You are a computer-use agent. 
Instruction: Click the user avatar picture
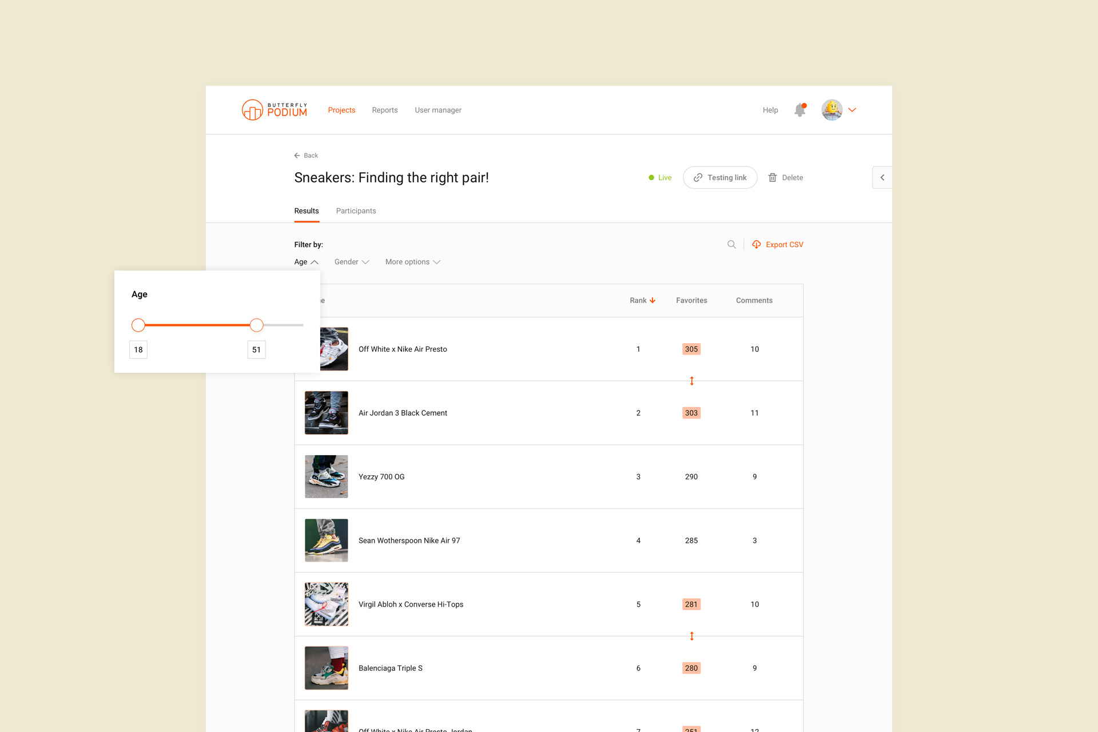tap(832, 110)
